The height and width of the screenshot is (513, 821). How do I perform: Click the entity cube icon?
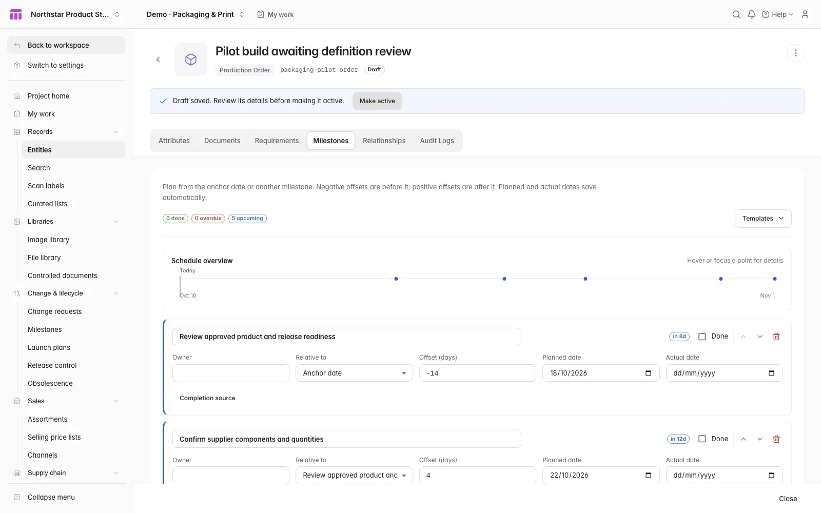point(191,60)
